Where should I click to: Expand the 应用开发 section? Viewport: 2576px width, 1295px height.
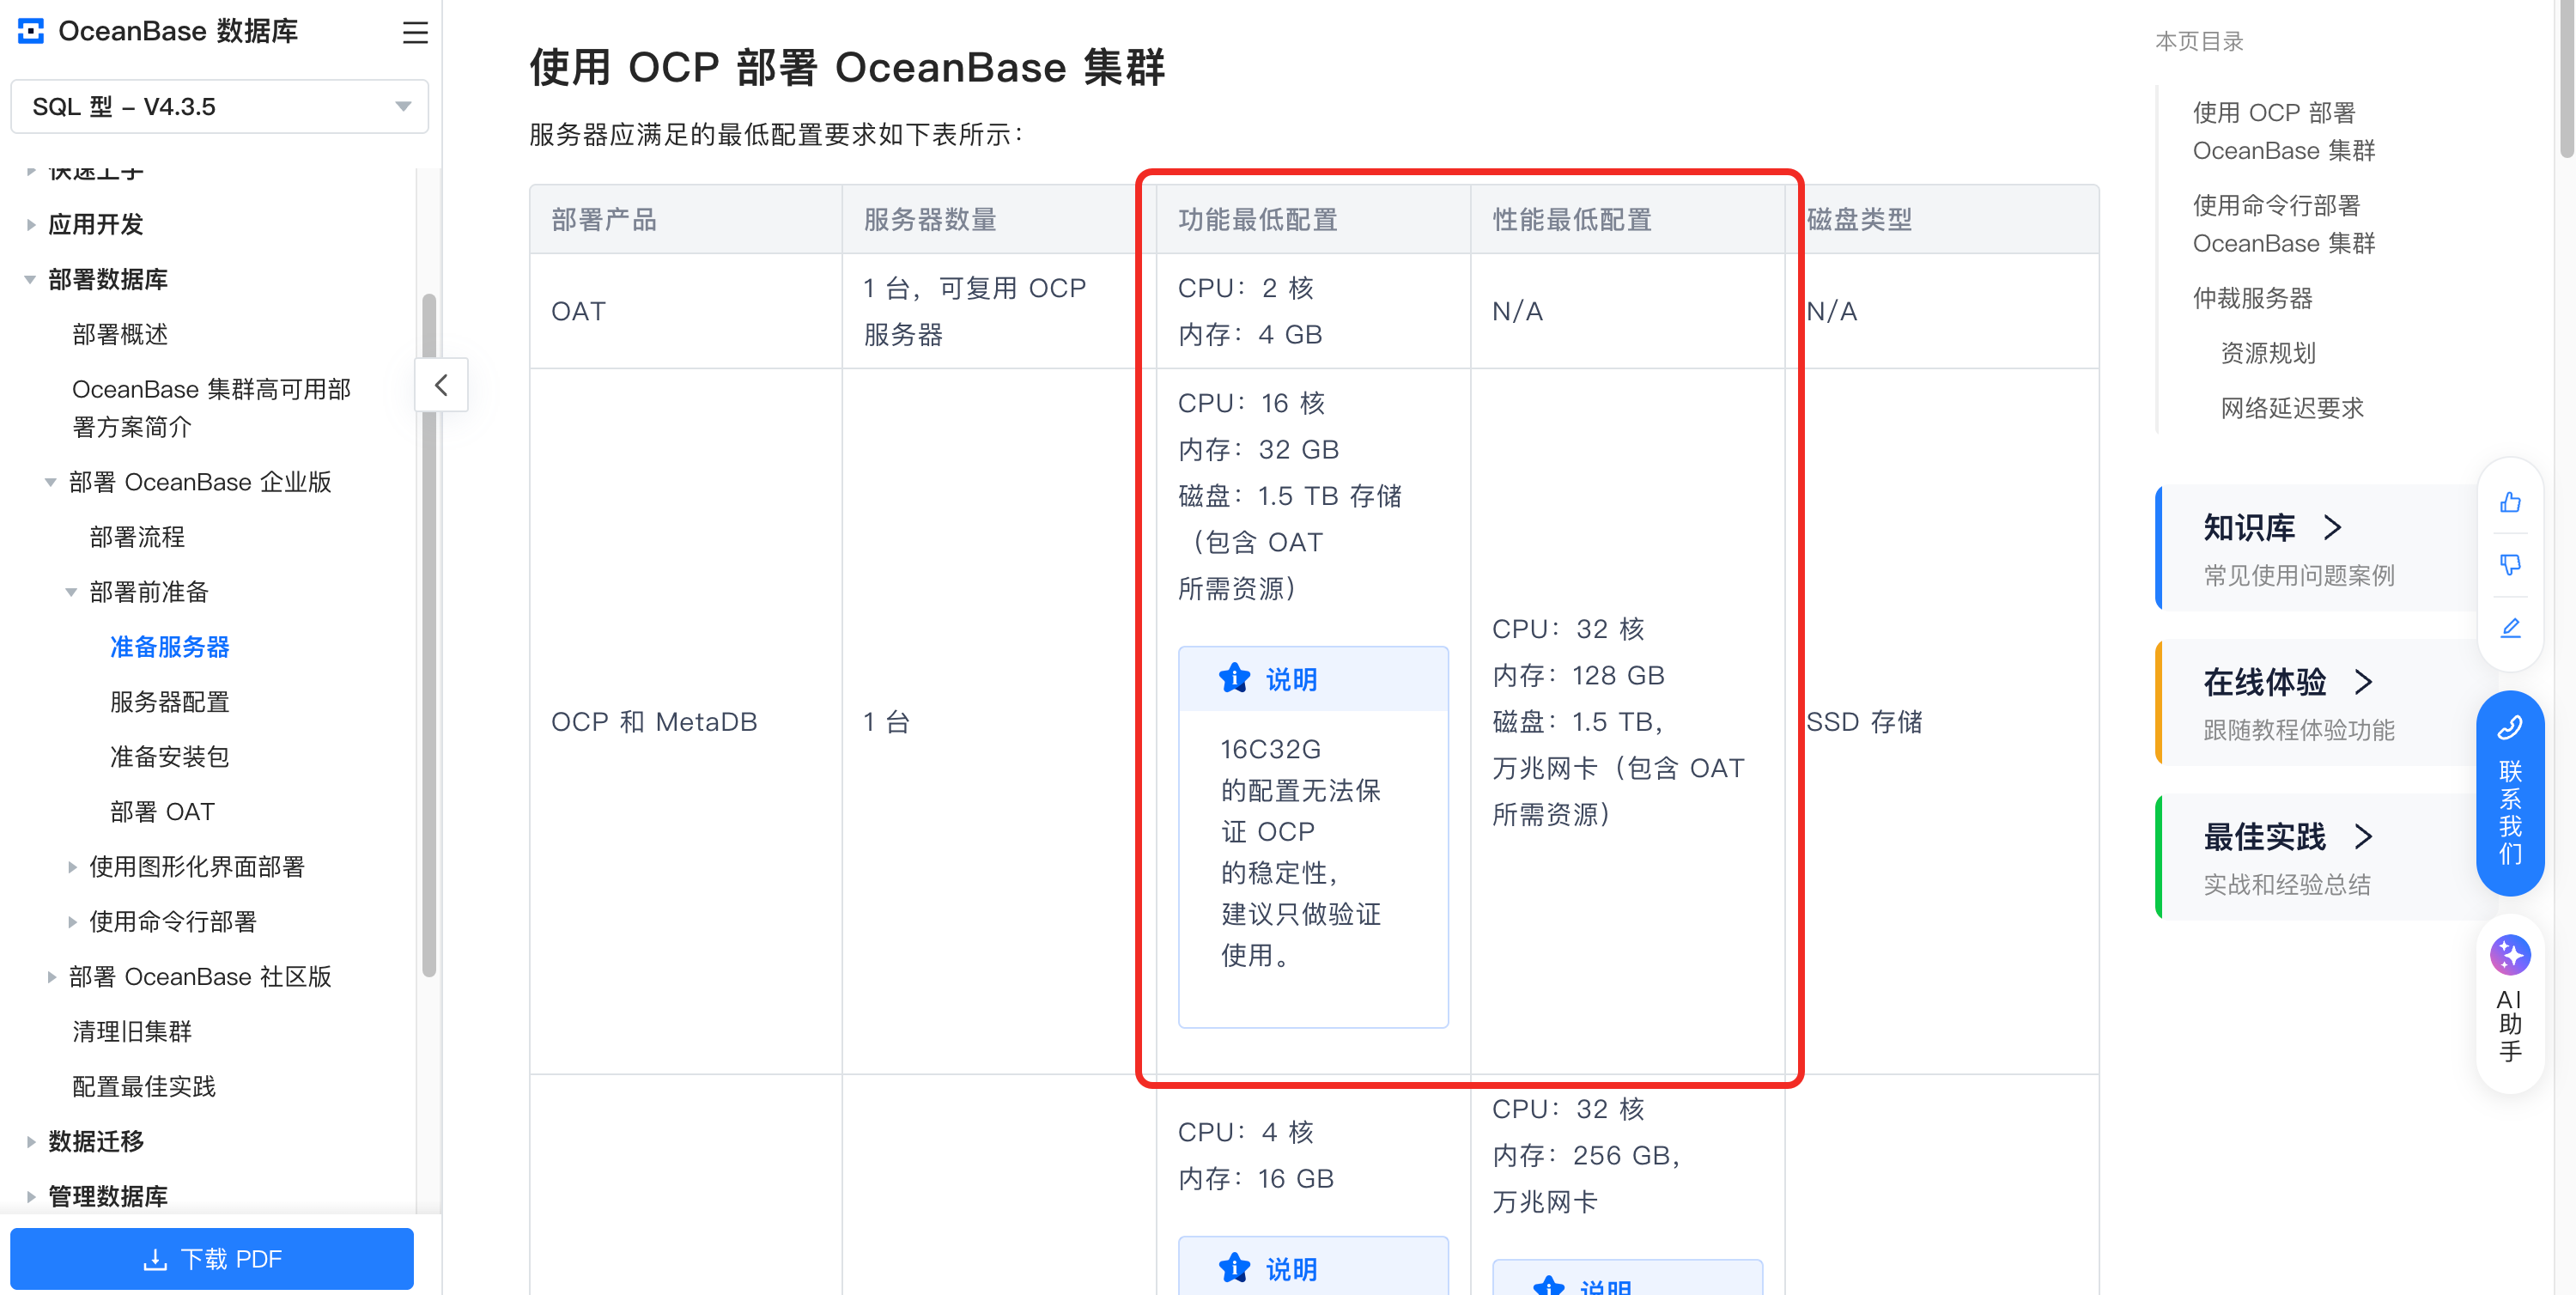coord(31,224)
